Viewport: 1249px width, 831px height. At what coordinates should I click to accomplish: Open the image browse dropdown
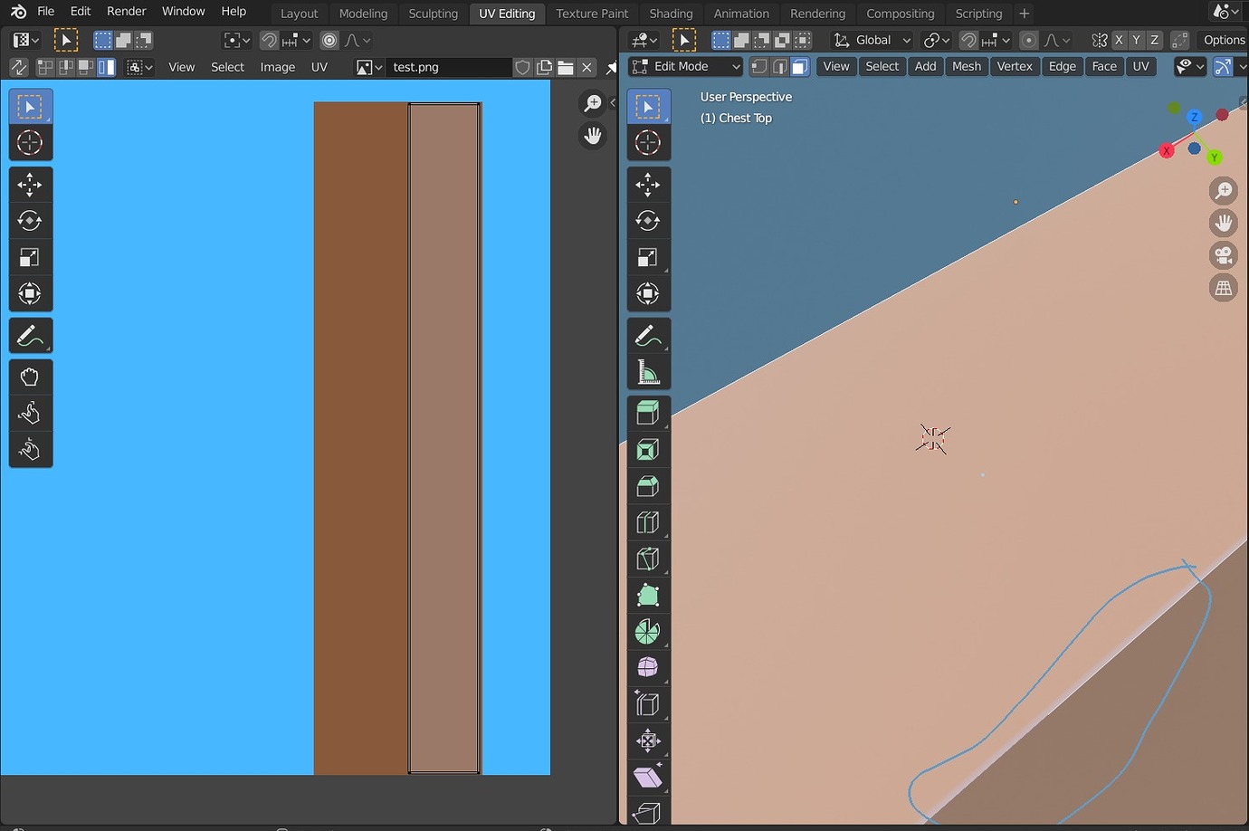(x=370, y=67)
